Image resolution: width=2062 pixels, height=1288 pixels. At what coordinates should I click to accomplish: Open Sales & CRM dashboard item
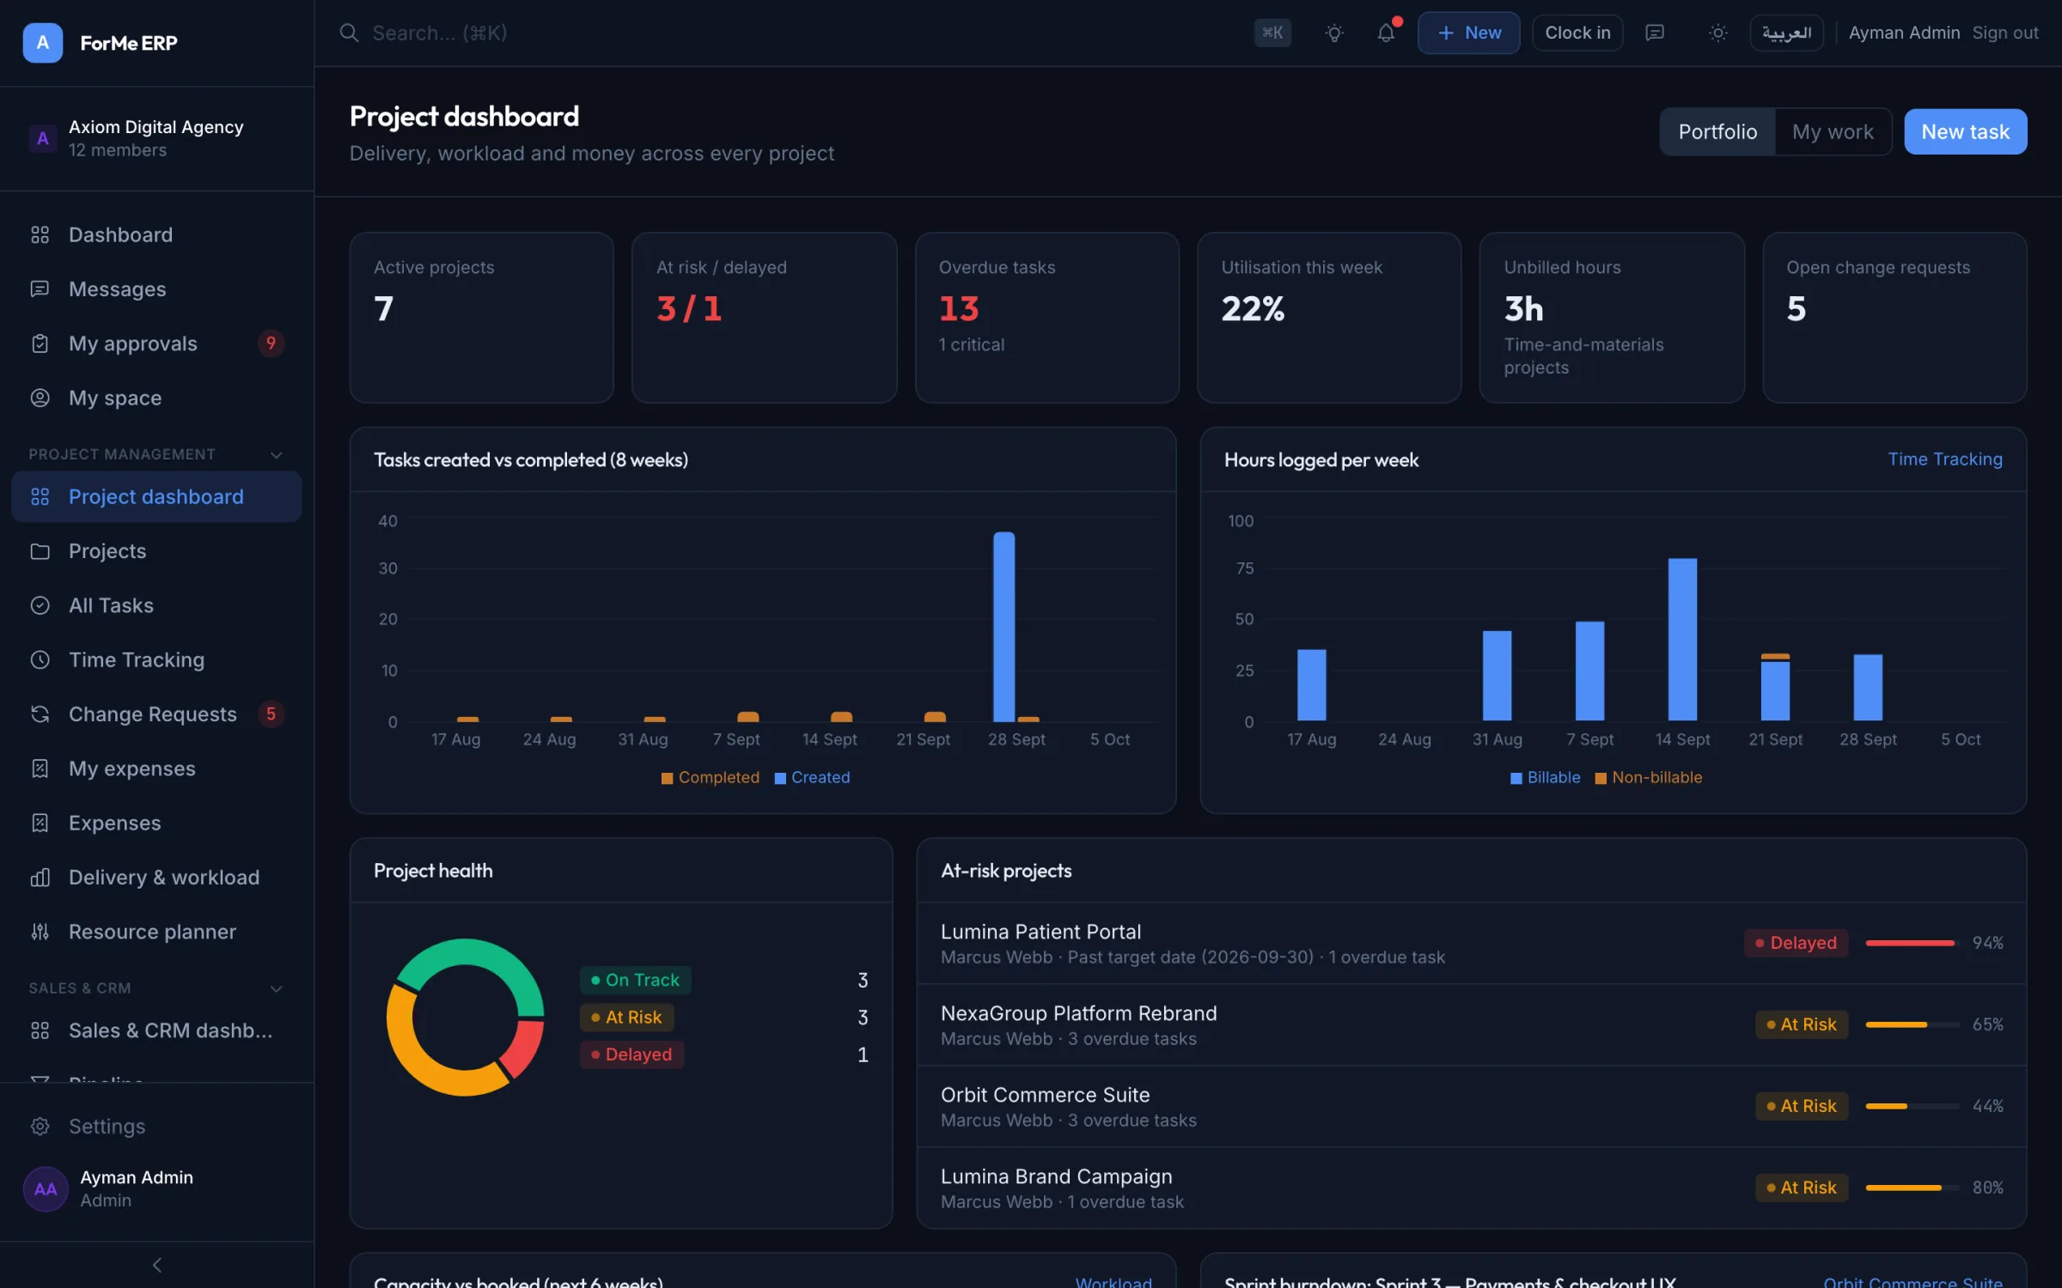pyautogui.click(x=156, y=1030)
